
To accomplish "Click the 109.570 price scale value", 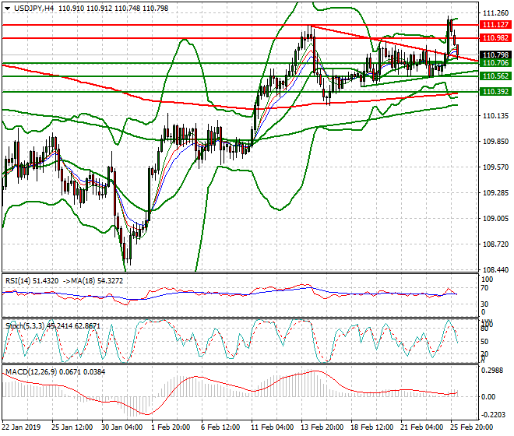I will pyautogui.click(x=495, y=167).
